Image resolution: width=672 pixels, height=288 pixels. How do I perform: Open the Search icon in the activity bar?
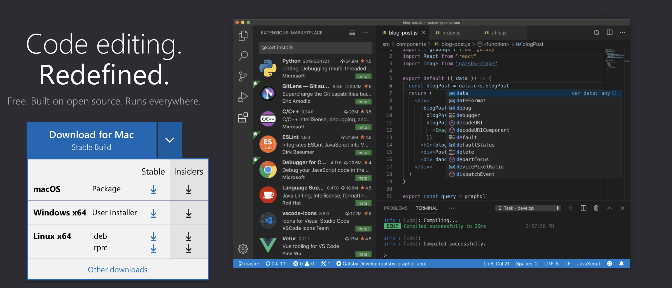click(243, 56)
